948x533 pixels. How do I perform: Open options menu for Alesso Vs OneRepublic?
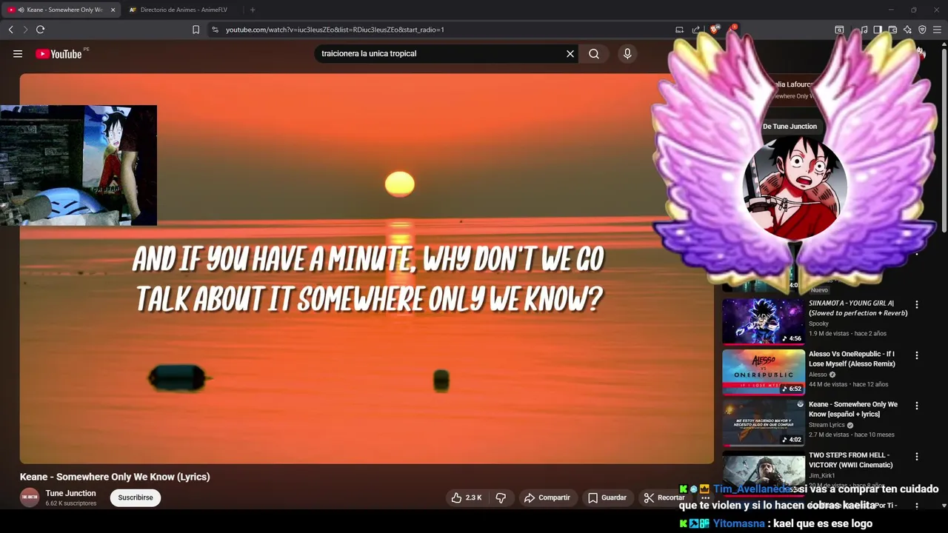coord(917,355)
